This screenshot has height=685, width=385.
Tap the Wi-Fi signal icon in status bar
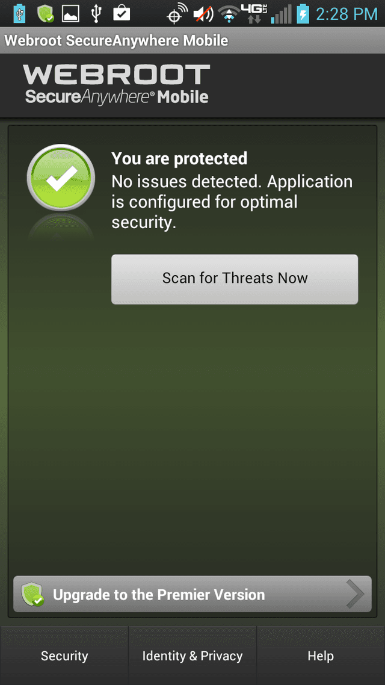(229, 13)
